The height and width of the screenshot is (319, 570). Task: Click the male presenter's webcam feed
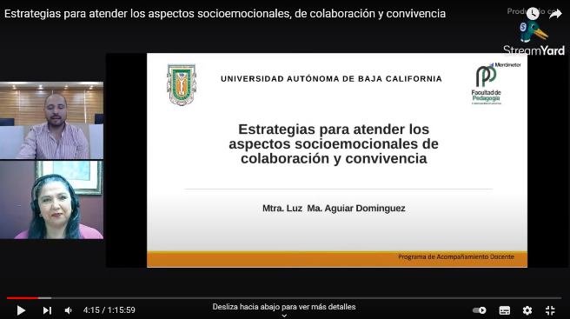click(x=51, y=121)
